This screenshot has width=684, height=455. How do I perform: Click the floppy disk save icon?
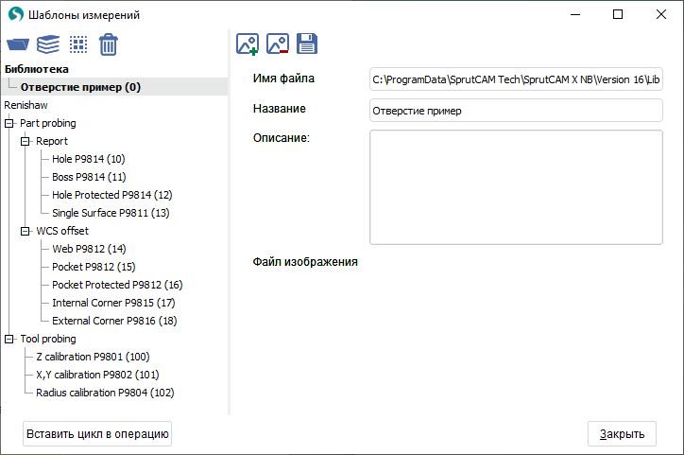307,44
